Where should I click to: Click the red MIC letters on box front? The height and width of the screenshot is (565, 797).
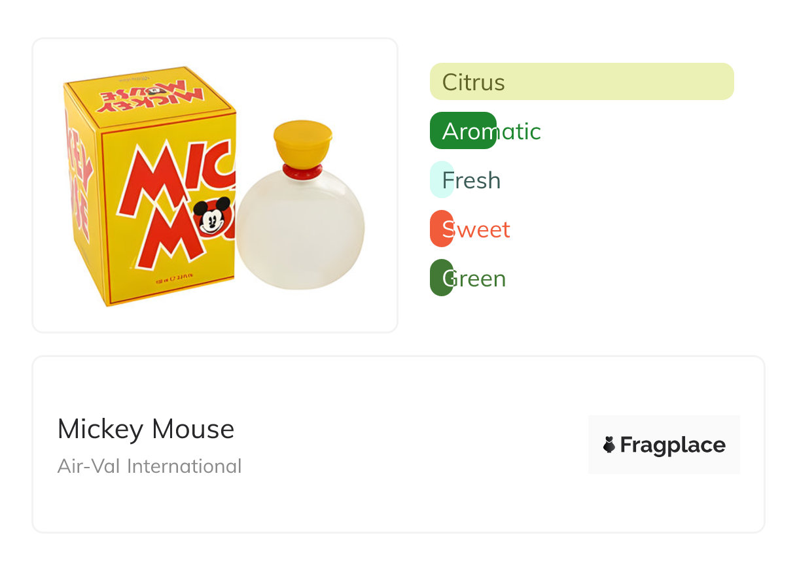coord(177,178)
